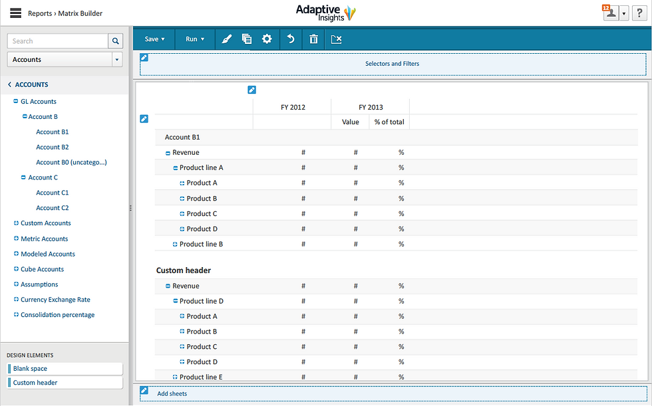
Task: Expand the Cube Accounts node
Action: (x=16, y=268)
